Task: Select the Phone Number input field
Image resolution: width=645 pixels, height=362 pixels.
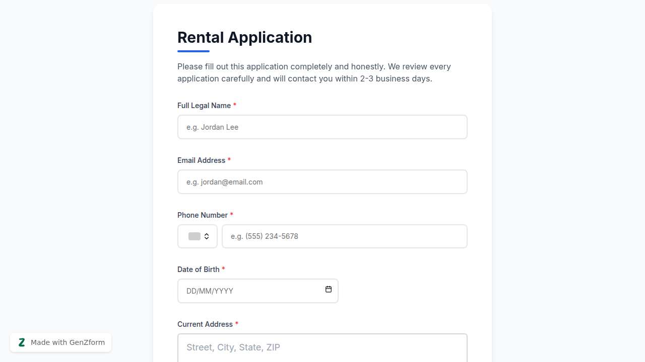Action: (x=344, y=236)
